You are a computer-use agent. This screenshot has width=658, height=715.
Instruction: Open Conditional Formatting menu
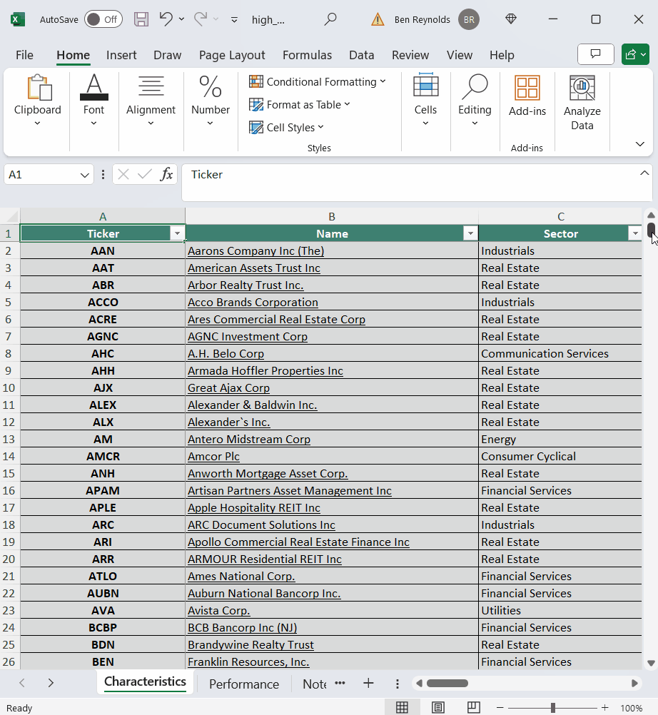(x=318, y=81)
